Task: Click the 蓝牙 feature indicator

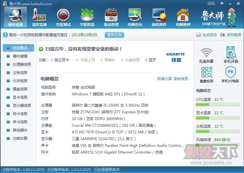Action: pyautogui.click(x=150, y=60)
